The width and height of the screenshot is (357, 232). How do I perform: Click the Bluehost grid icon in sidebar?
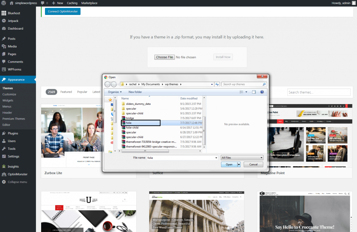[x=4, y=13]
